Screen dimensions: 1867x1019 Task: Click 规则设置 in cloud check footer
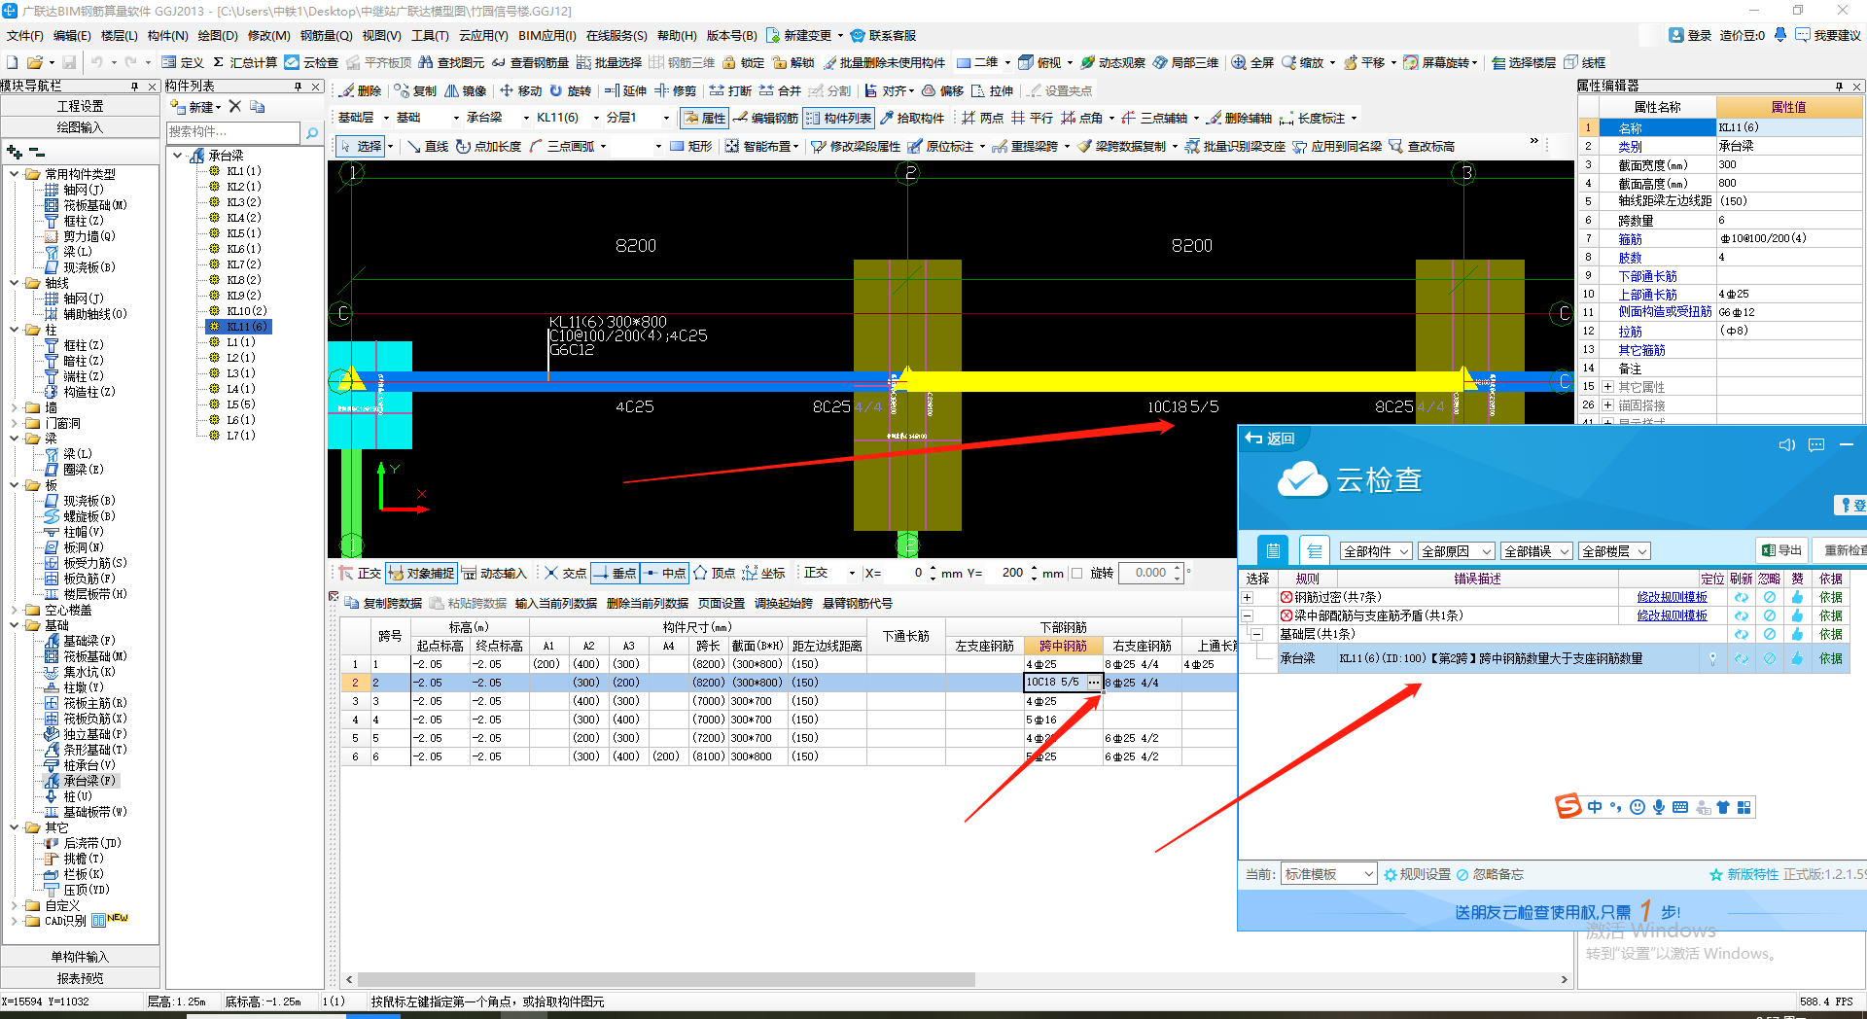pos(1417,874)
